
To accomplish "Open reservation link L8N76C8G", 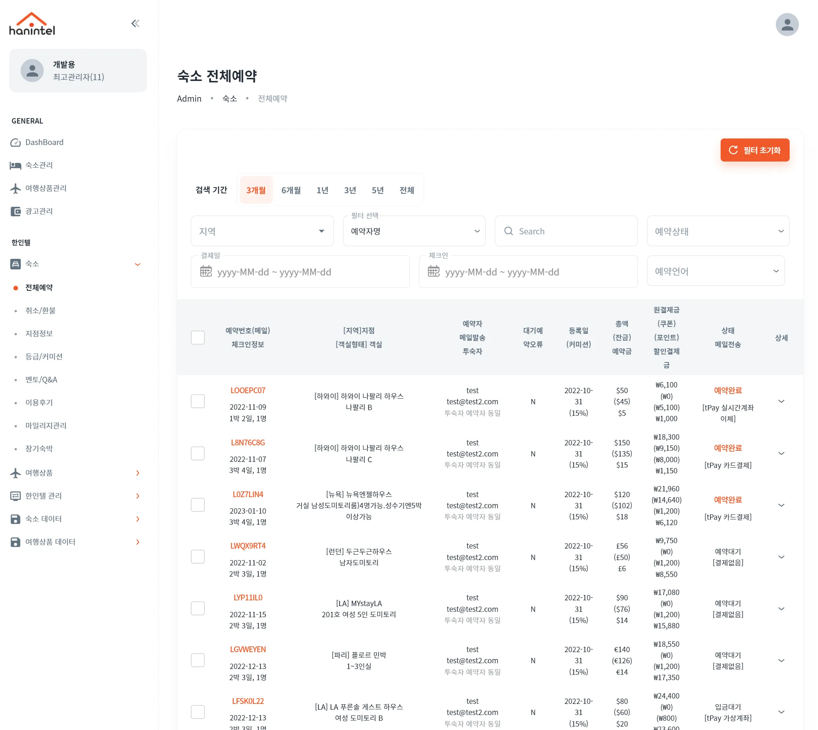I will pos(248,442).
